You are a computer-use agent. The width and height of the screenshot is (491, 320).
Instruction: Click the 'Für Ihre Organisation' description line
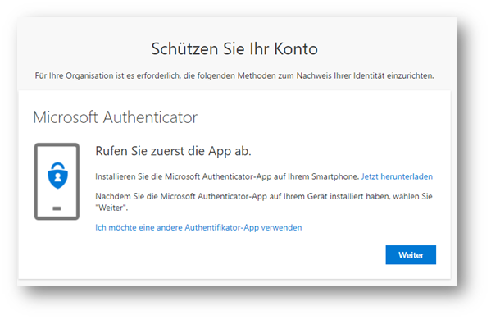(234, 75)
